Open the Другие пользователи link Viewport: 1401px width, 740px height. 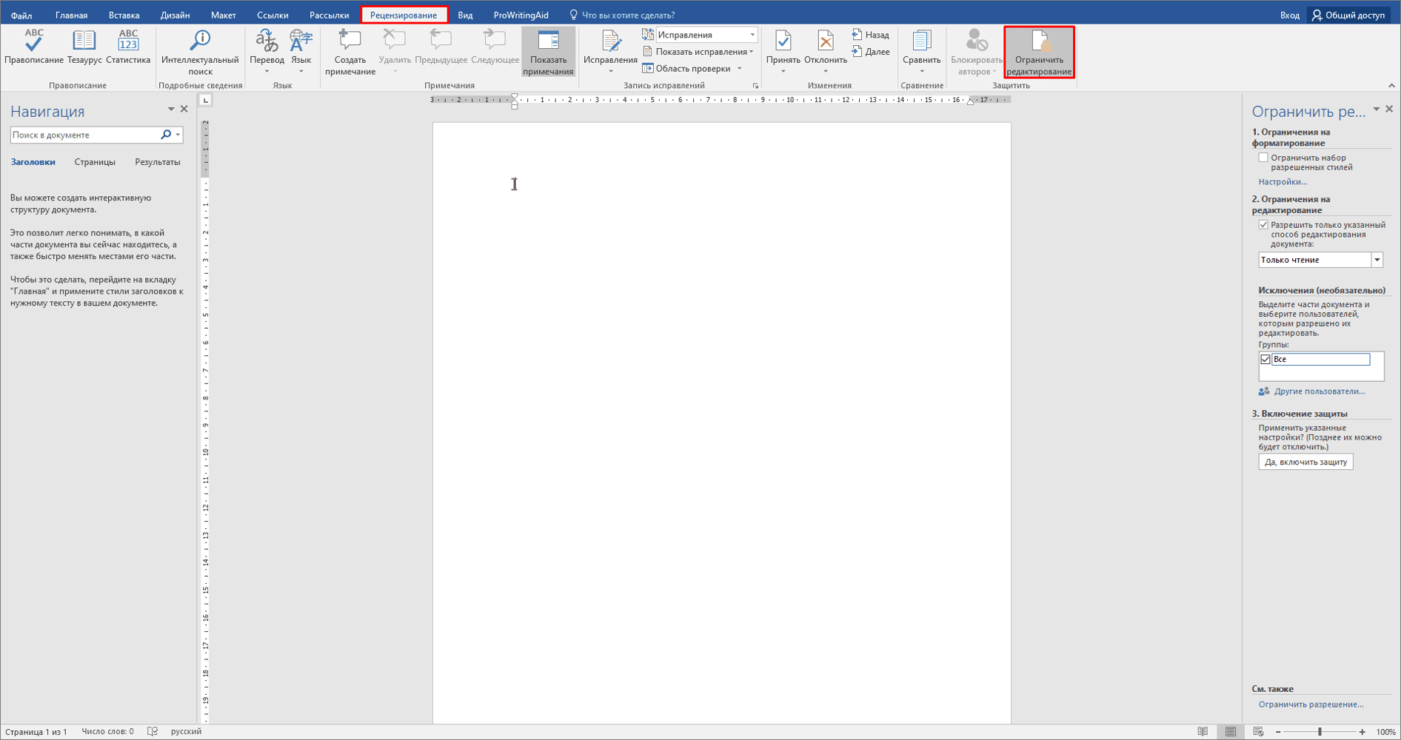coord(1319,391)
